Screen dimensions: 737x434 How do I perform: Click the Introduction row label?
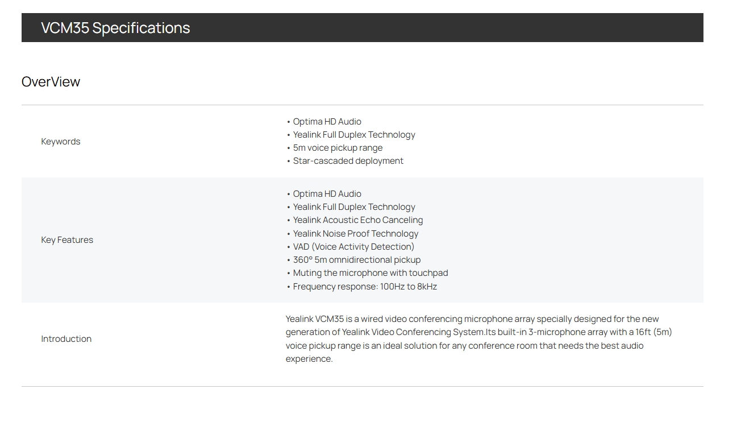pos(66,338)
